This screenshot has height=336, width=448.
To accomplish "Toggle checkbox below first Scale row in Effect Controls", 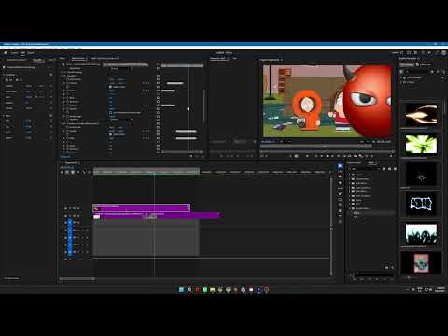I will [x=110, y=87].
